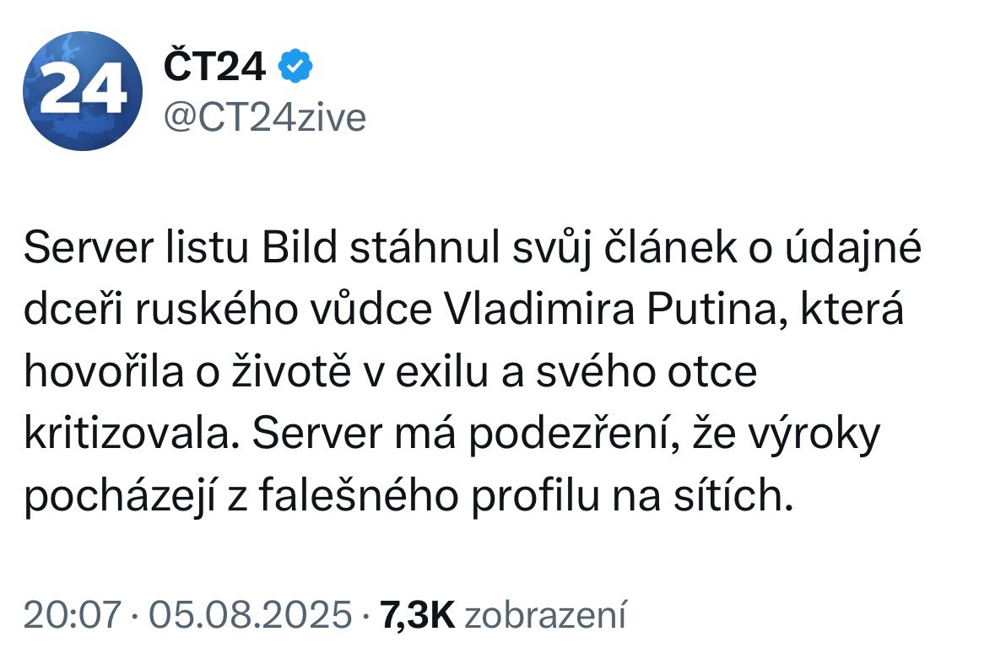This screenshot has height=664, width=995.
Task: Click the blue verified checkmark badge
Action: (x=296, y=66)
